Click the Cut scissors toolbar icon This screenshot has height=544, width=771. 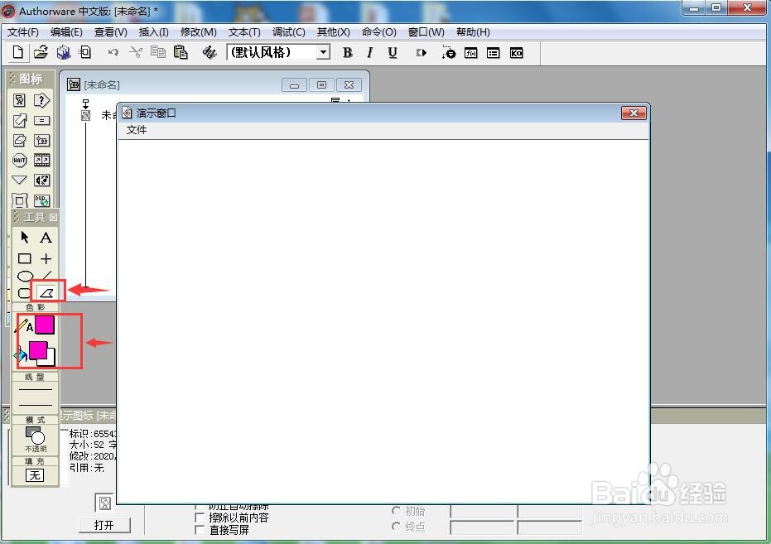click(x=136, y=52)
